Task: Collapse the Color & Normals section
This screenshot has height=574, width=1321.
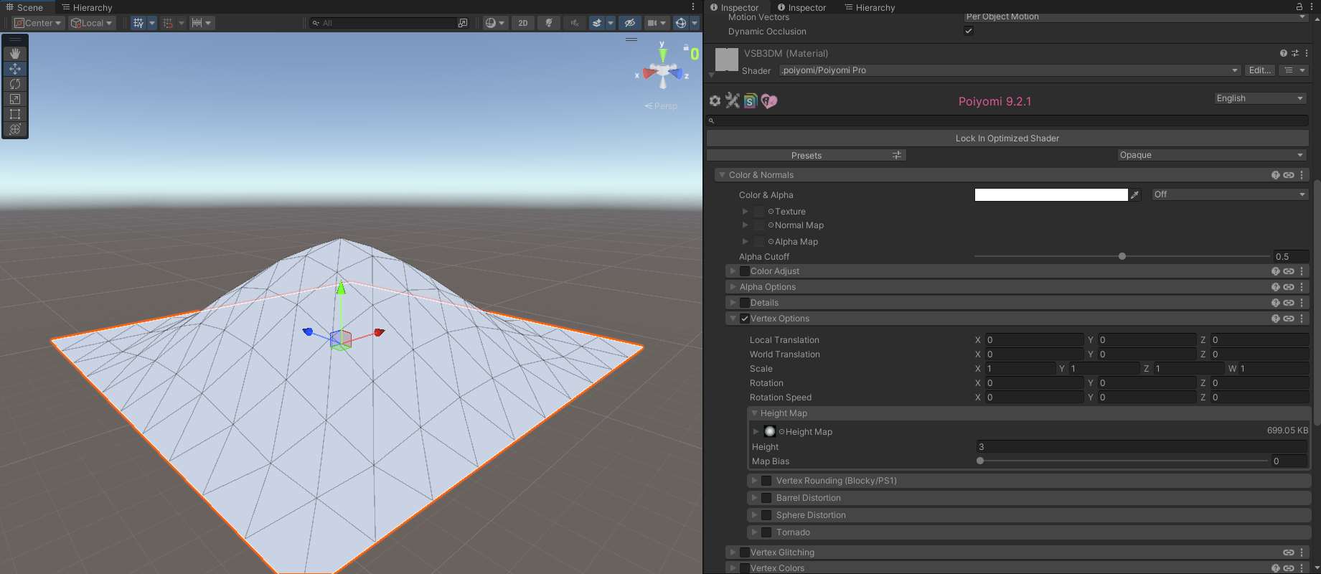Action: point(723,175)
